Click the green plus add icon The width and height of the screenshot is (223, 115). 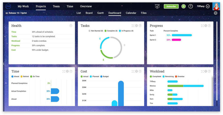184,6
